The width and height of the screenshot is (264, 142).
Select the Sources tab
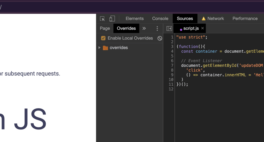[185, 19]
